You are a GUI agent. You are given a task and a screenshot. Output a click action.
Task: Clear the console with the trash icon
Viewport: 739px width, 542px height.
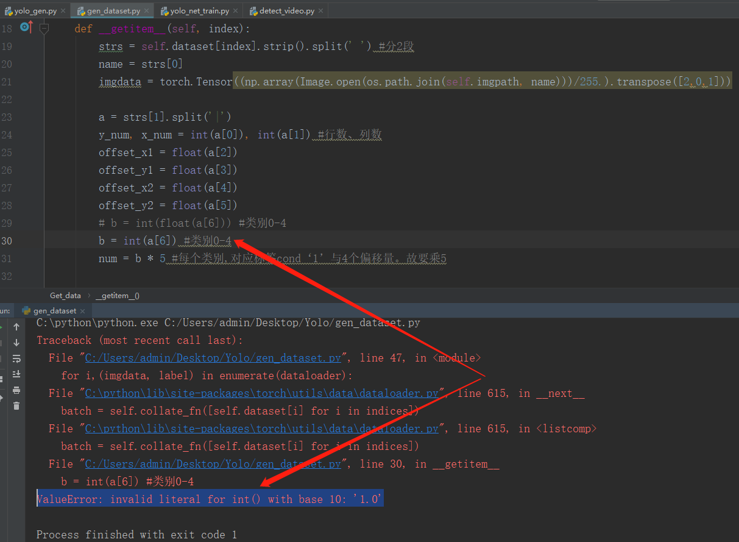[16, 405]
